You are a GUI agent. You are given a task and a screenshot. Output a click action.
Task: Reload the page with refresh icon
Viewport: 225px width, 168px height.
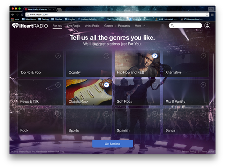[x=22, y=14]
